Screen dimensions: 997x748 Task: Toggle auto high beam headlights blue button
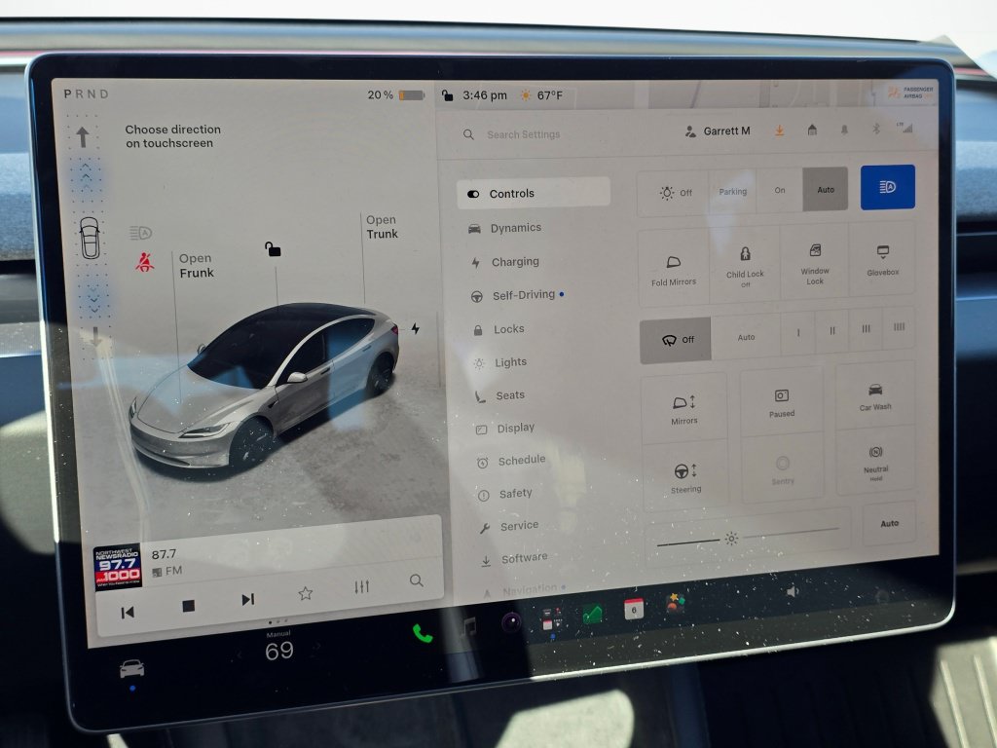click(888, 187)
